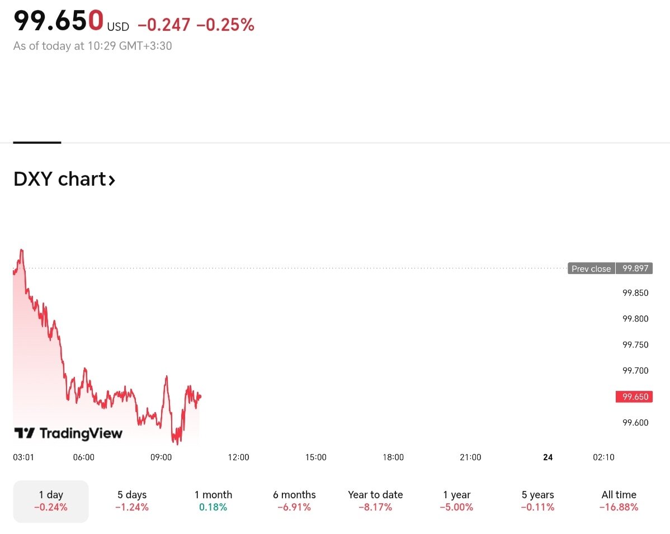Switch to the 1 year range
670x534 pixels.
456,501
